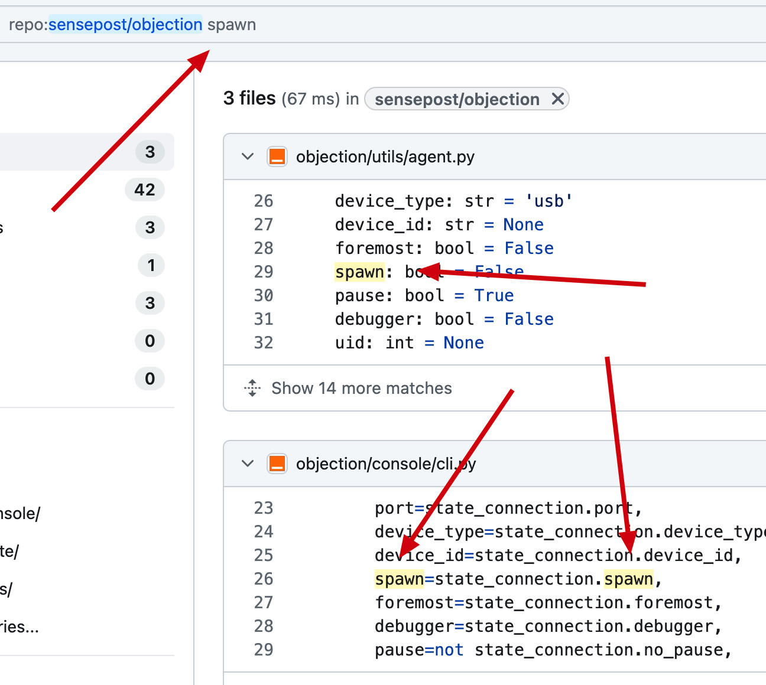Image resolution: width=766 pixels, height=685 pixels.
Task: Click the sensepost/objection filter chip
Action: tap(456, 99)
